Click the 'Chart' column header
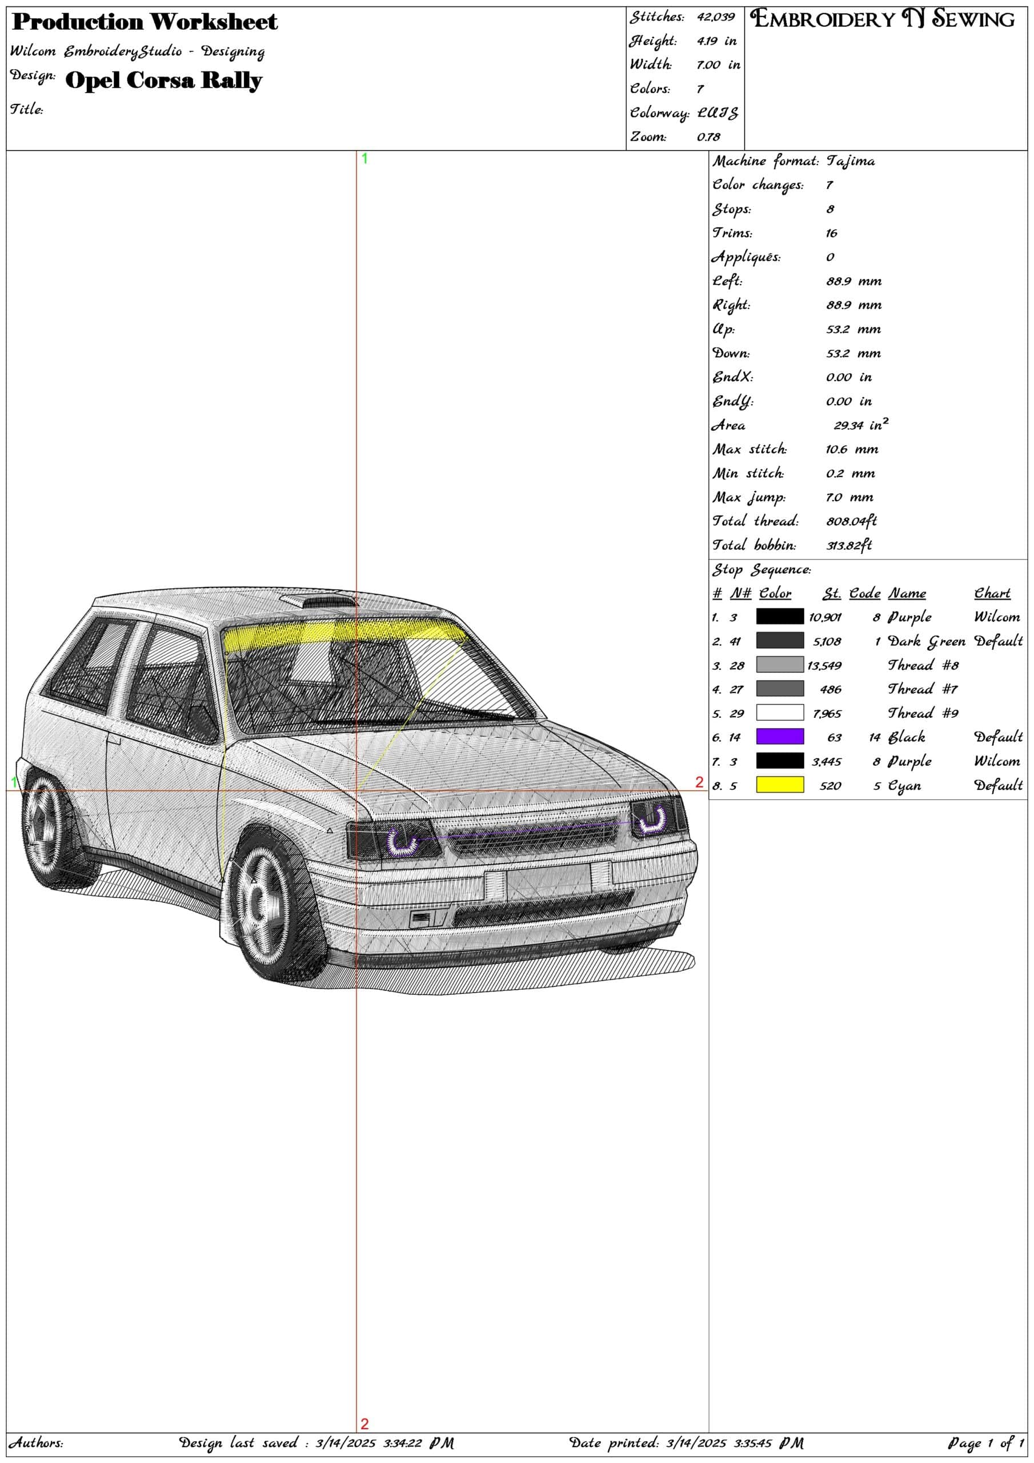 click(x=992, y=593)
